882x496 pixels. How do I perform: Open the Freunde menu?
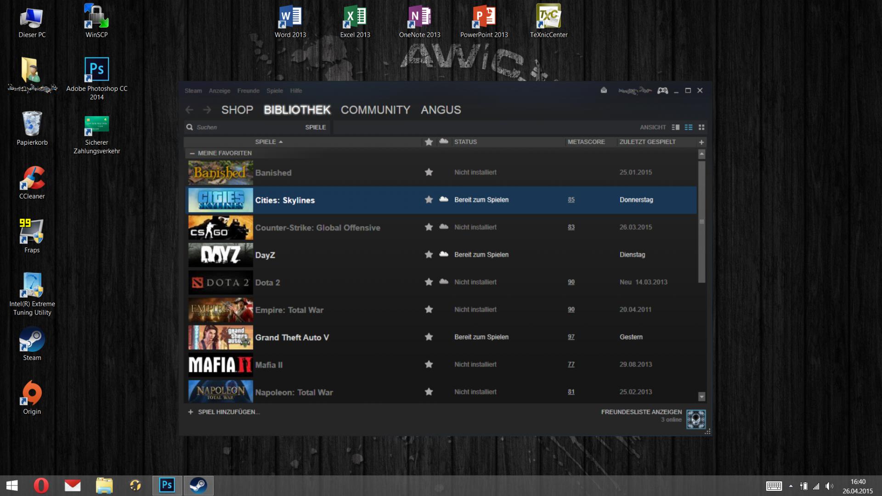pyautogui.click(x=248, y=90)
